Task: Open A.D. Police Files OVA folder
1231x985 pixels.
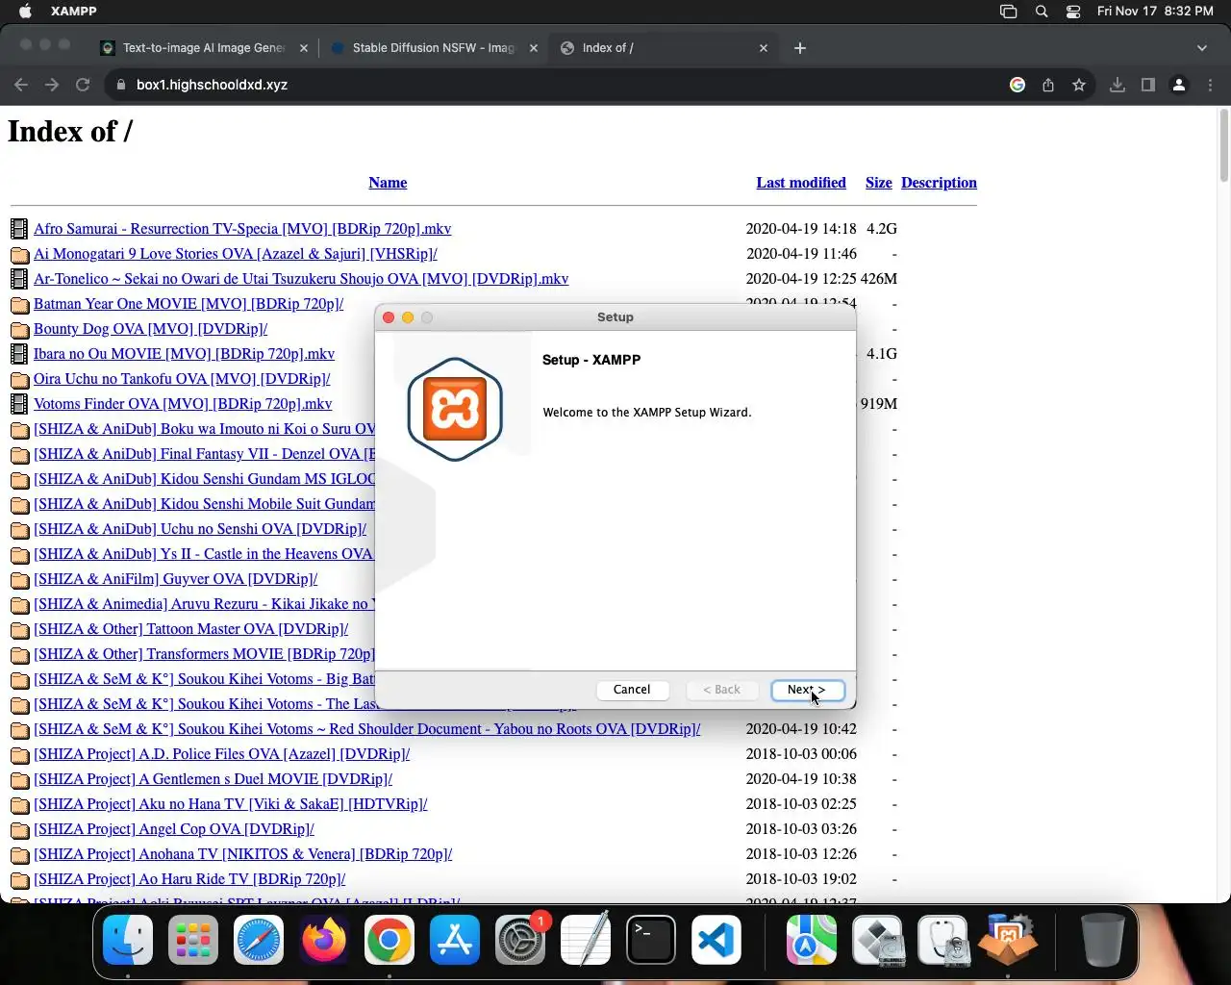Action: pyautogui.click(x=222, y=754)
